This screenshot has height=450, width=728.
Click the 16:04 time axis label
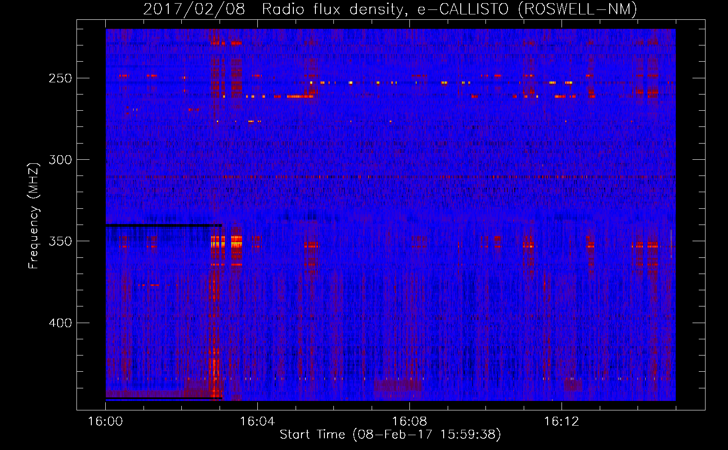pos(257,422)
